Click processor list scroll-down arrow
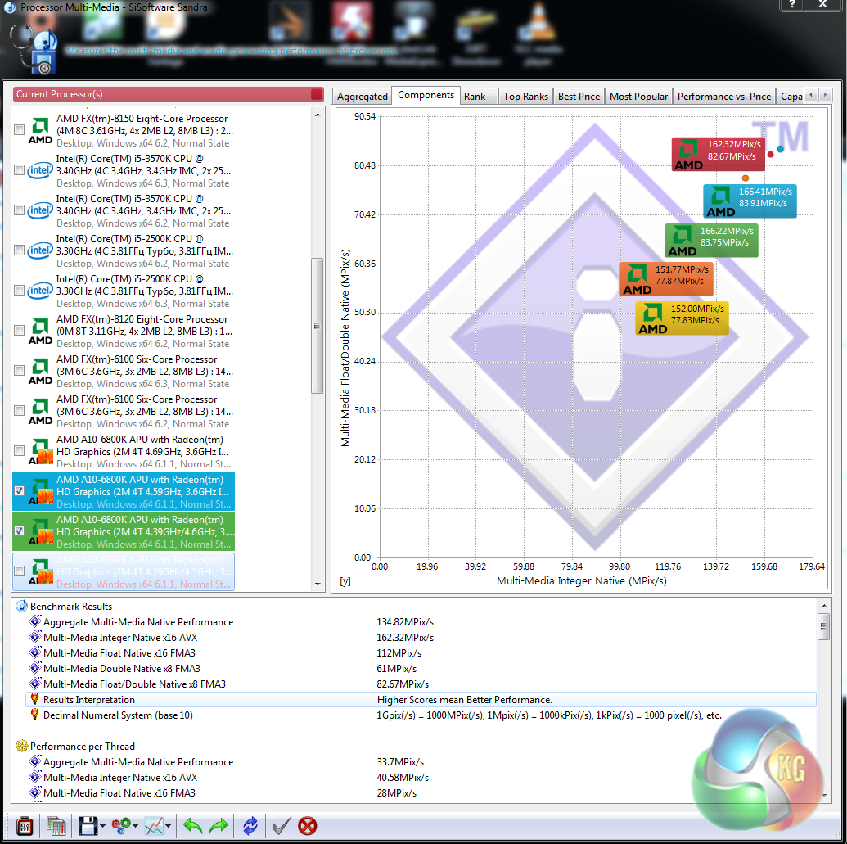Screen dimensions: 847x844 (318, 584)
